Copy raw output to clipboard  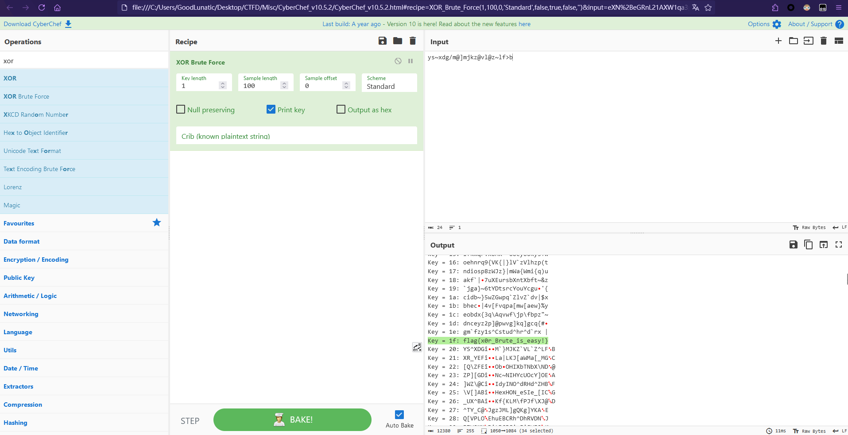[809, 244]
